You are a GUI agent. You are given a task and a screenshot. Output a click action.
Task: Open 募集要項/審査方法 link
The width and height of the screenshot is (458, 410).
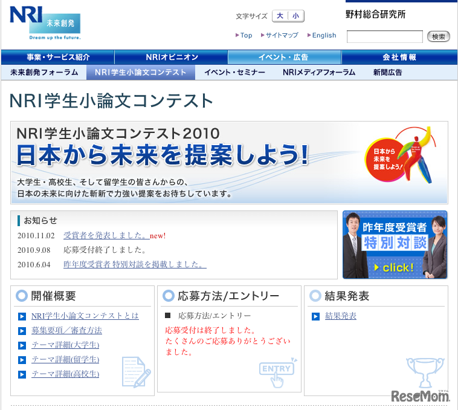(x=66, y=330)
